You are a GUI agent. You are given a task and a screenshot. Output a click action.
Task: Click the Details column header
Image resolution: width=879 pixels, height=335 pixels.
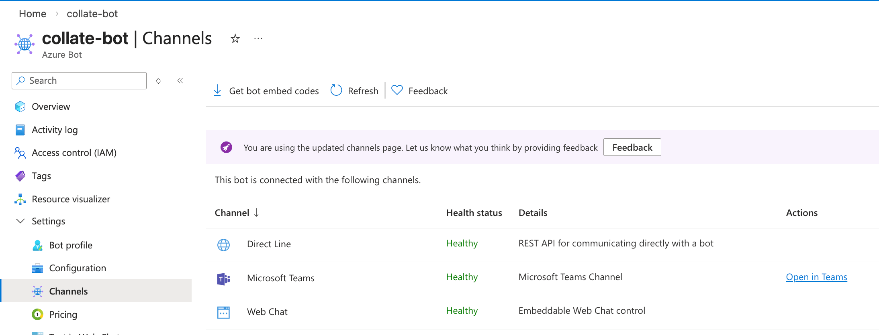click(x=533, y=213)
